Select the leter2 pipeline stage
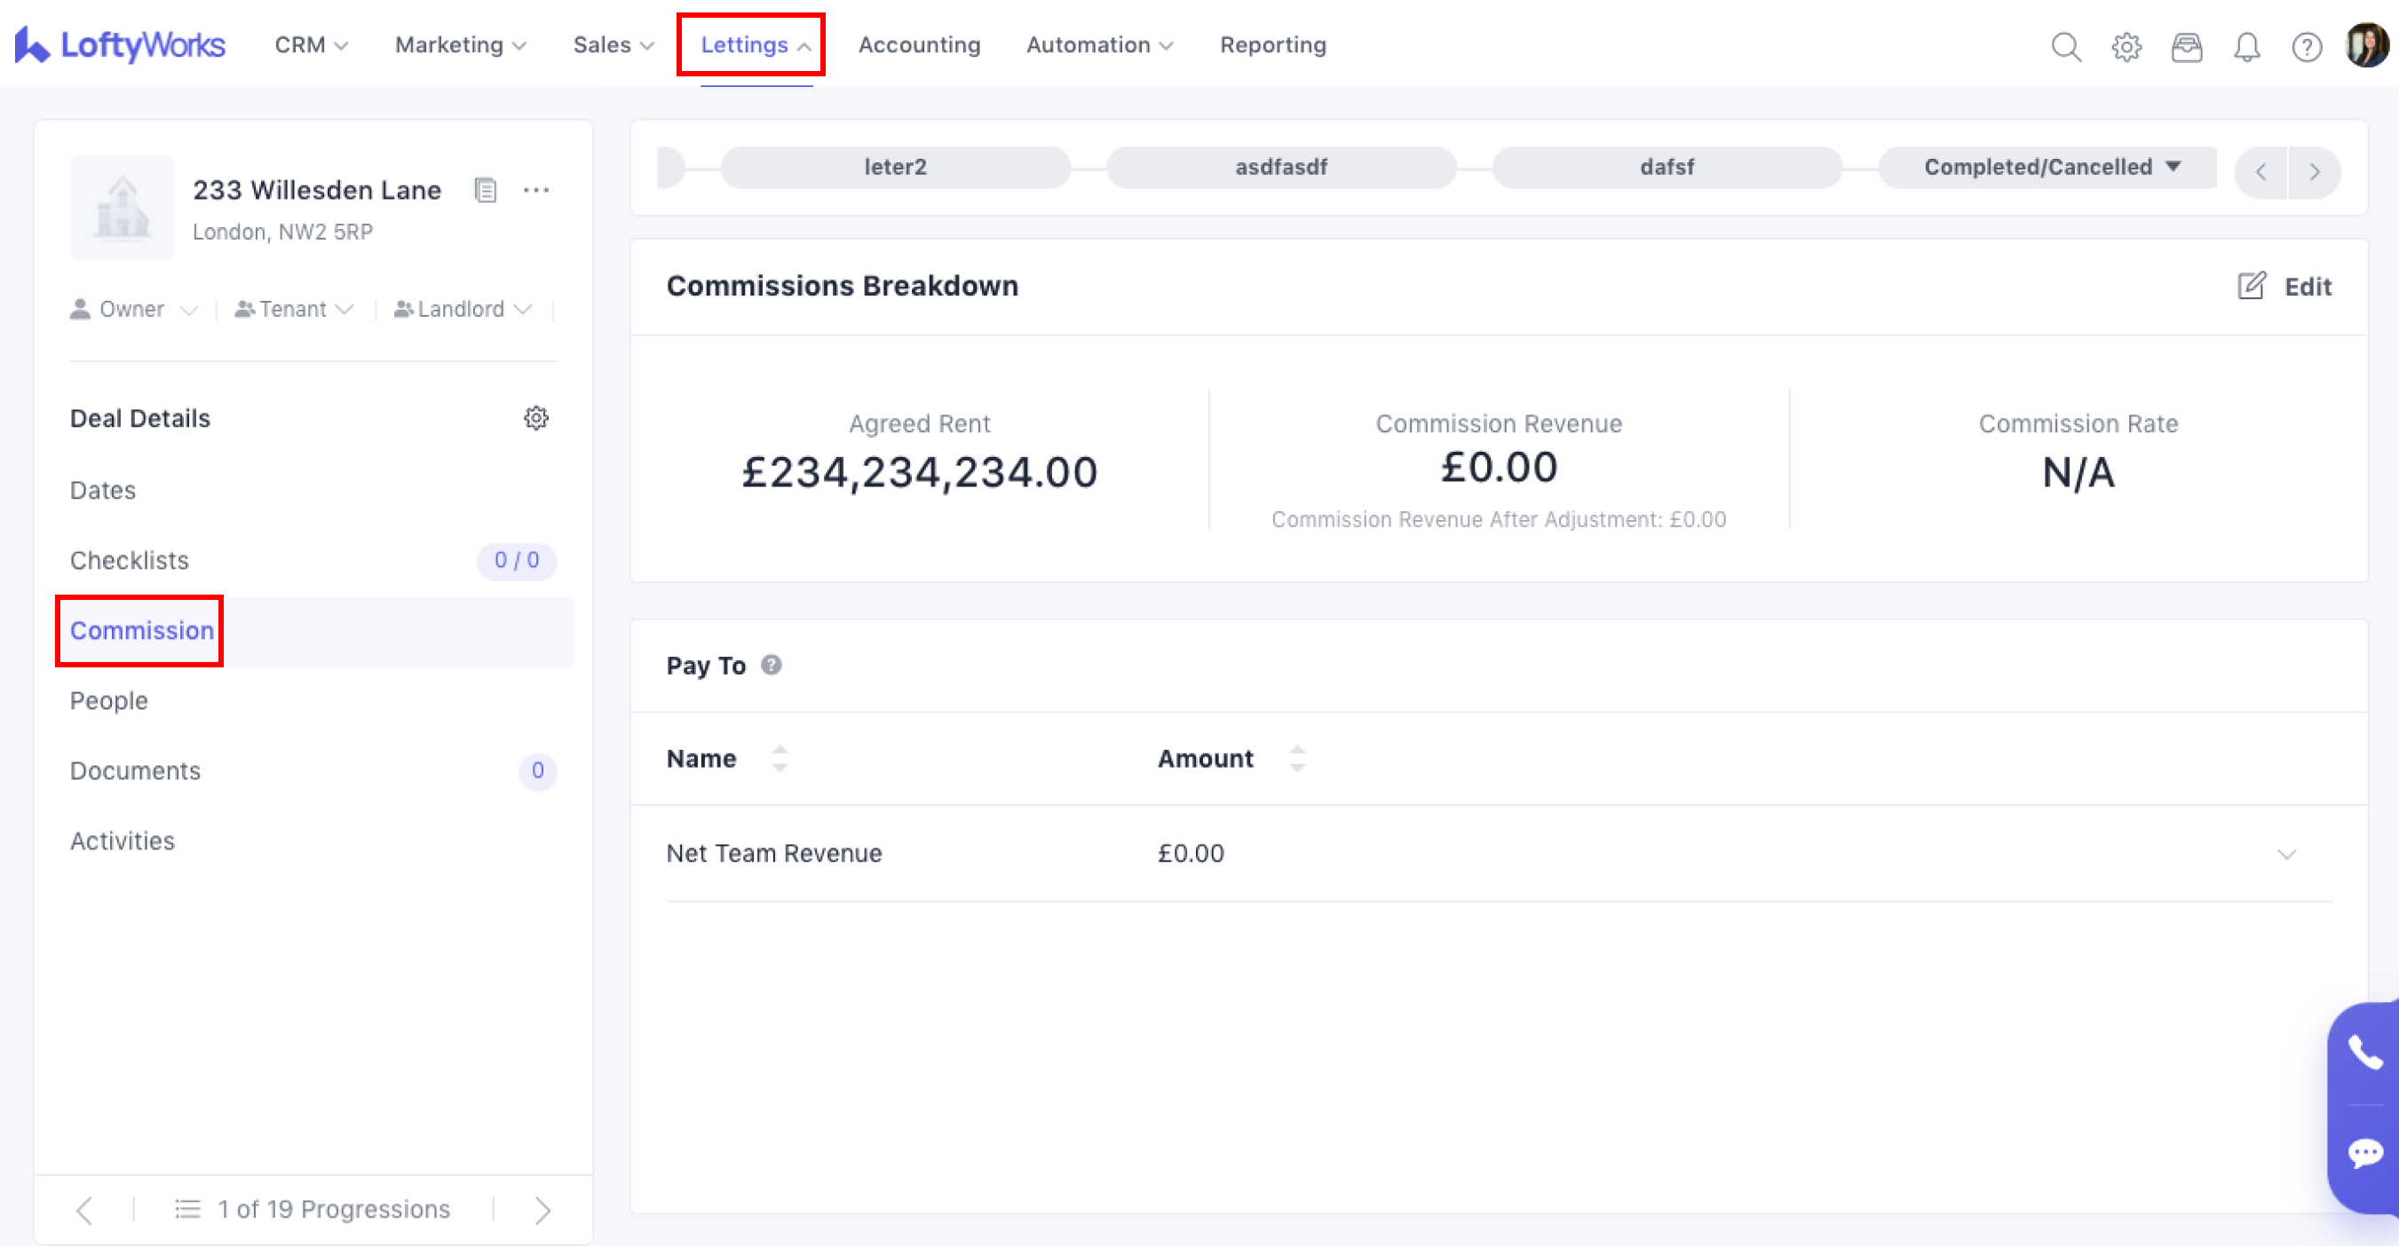Viewport: 2399px width, 1246px height. 895,167
